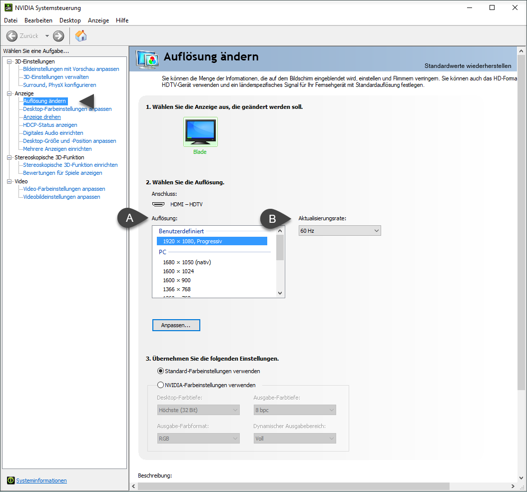
Task: Select 1366 × 768 resolution
Action: click(x=177, y=289)
